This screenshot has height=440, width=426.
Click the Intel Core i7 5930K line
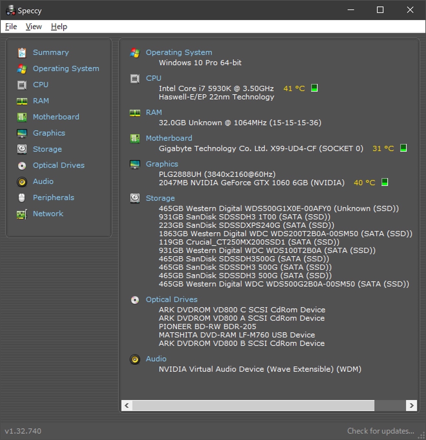pos(216,89)
